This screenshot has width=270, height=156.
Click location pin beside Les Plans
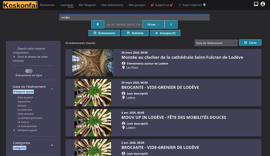click(123, 68)
